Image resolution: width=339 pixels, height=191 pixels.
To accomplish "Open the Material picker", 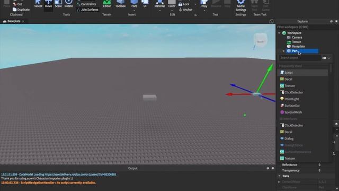I will point(159,4).
